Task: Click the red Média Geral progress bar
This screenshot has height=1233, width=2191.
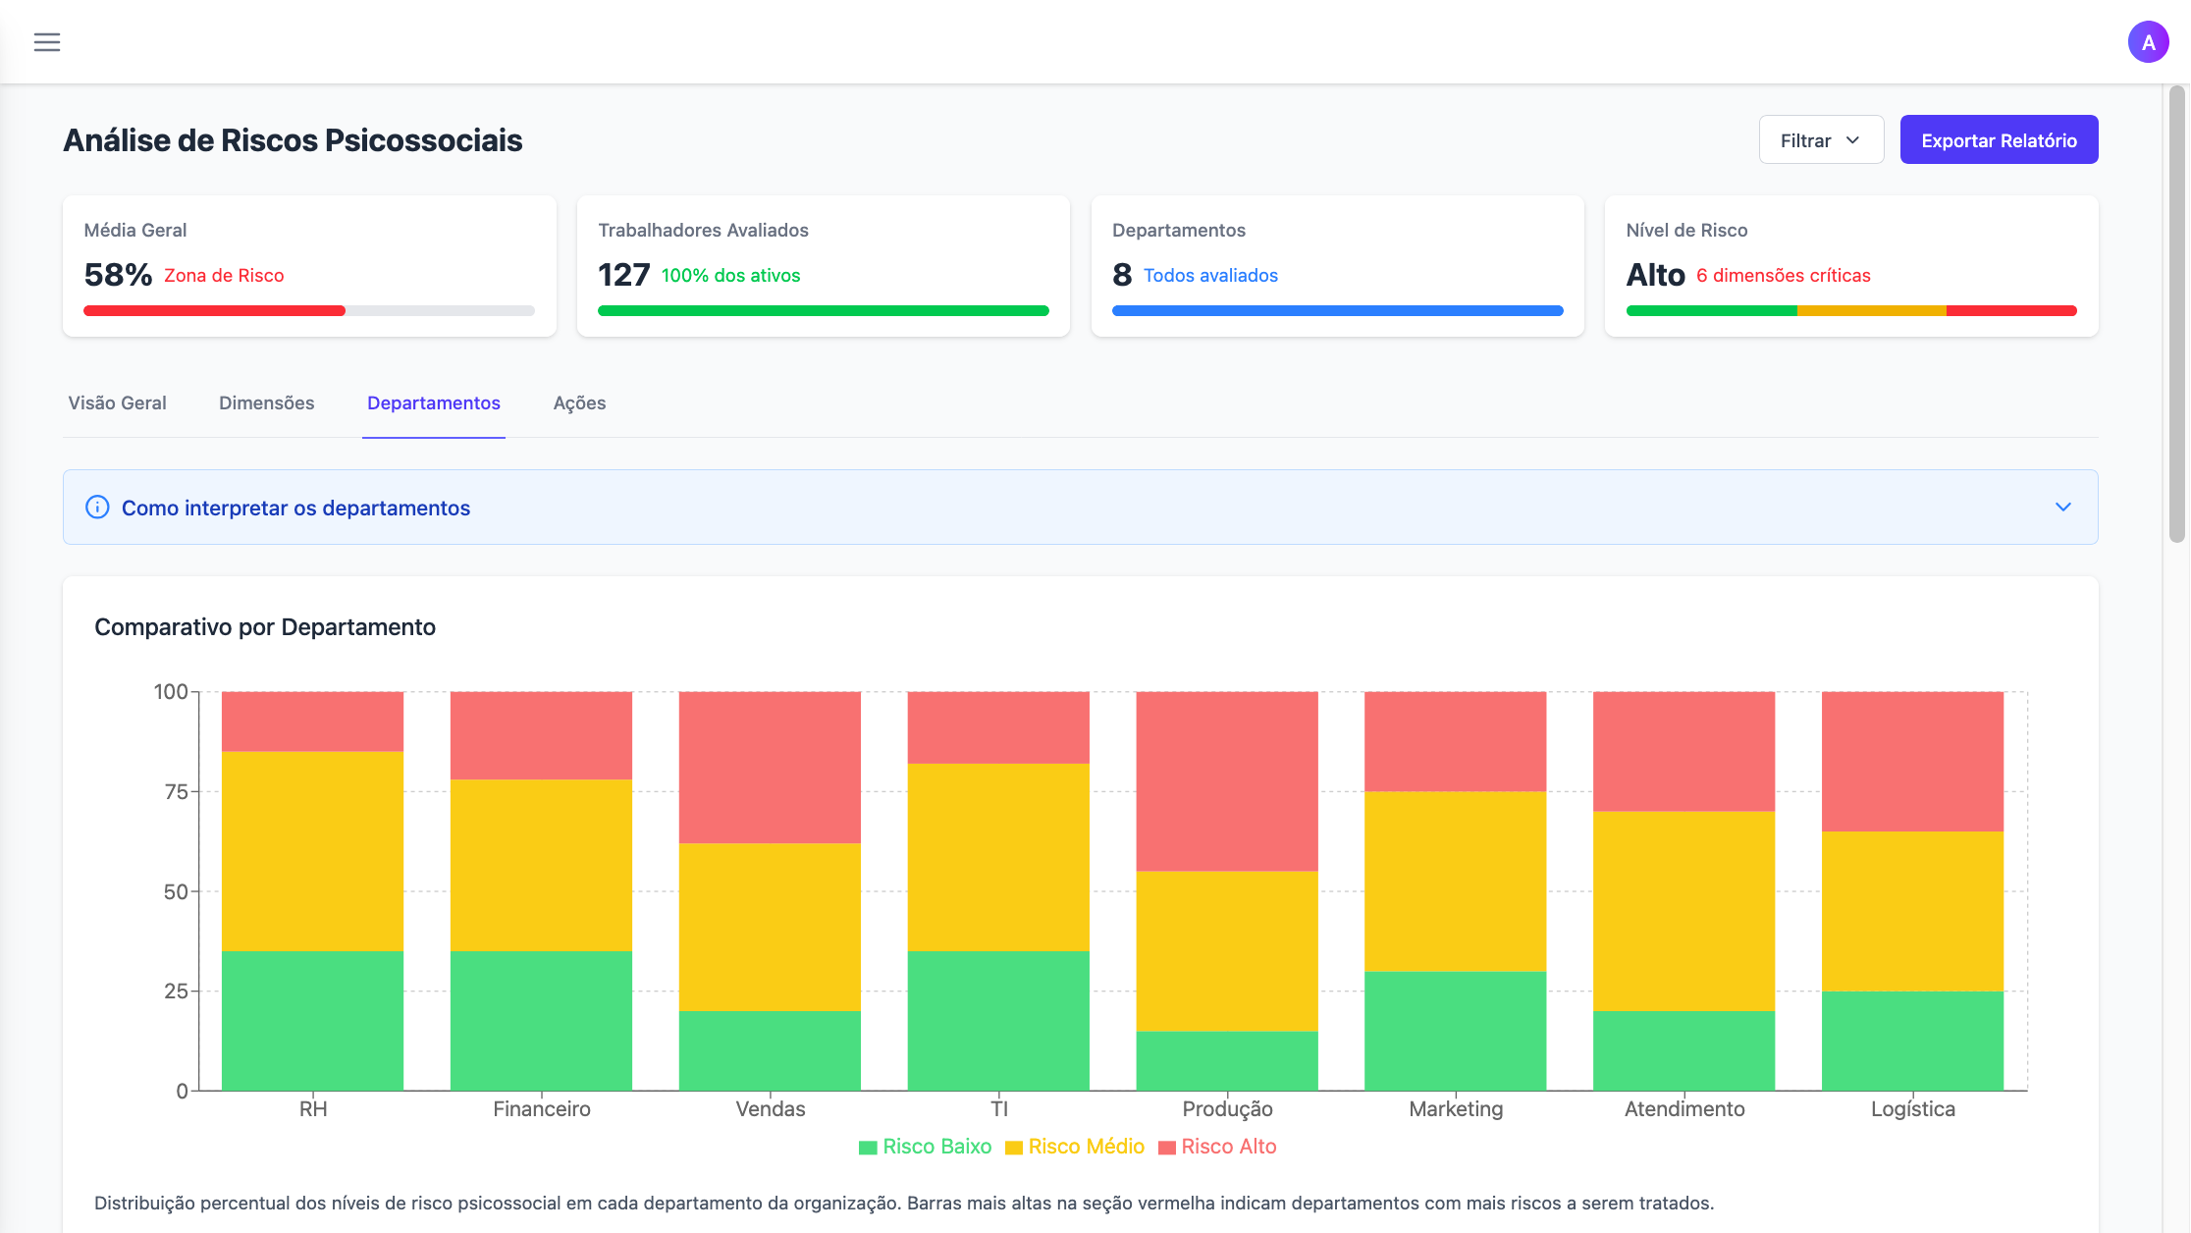Action: 214,310
